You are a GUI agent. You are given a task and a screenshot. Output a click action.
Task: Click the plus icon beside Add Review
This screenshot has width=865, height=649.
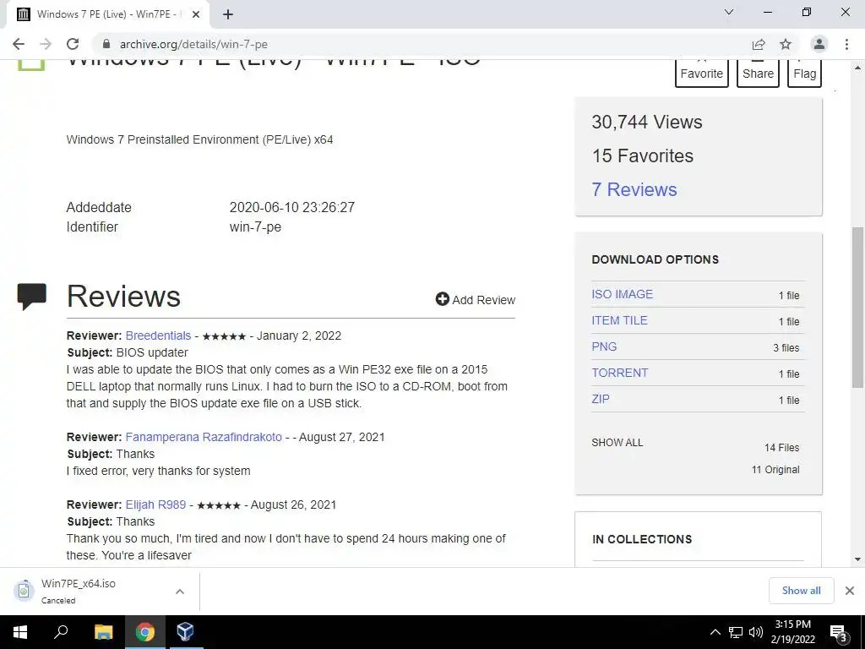(443, 299)
